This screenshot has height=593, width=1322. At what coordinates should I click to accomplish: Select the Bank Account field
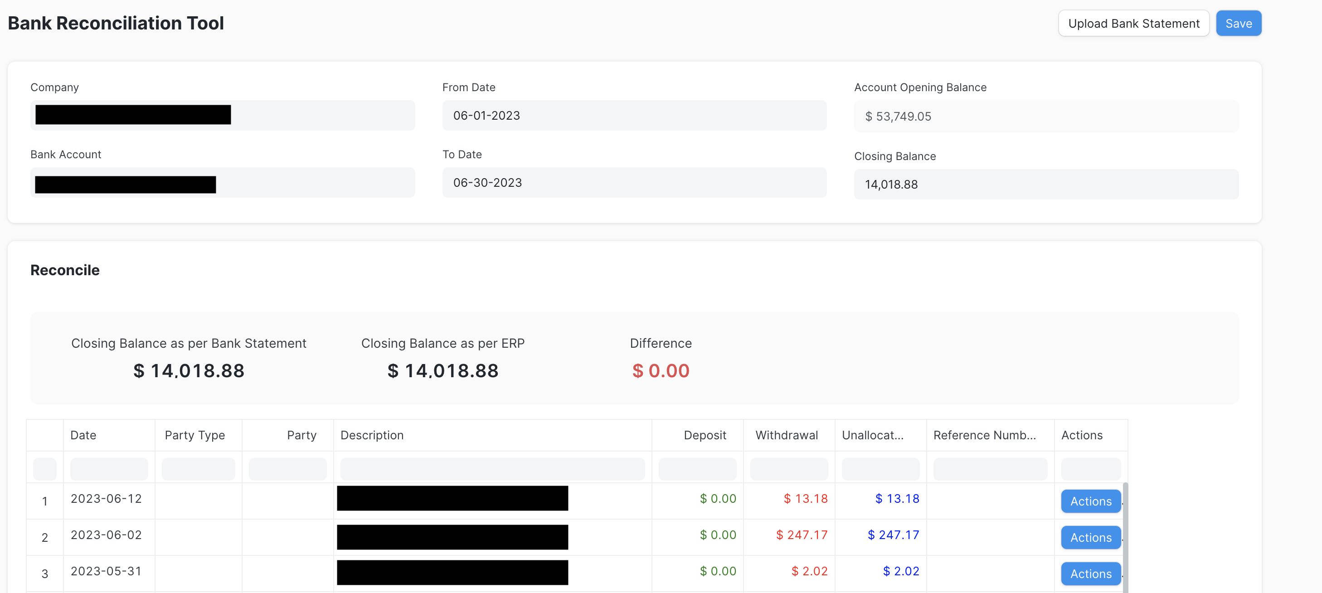222,182
